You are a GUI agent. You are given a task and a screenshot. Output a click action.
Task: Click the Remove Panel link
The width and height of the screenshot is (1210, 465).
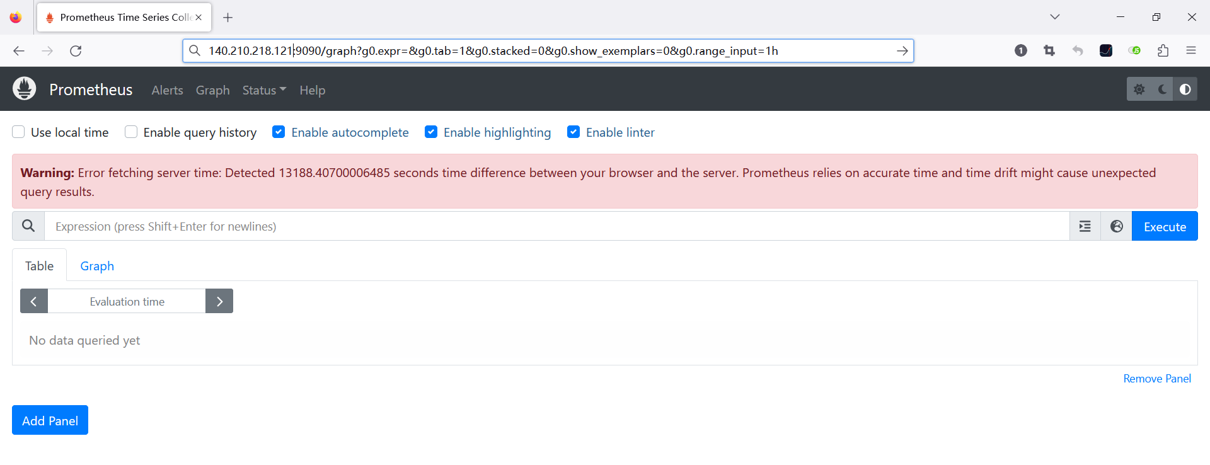point(1156,379)
